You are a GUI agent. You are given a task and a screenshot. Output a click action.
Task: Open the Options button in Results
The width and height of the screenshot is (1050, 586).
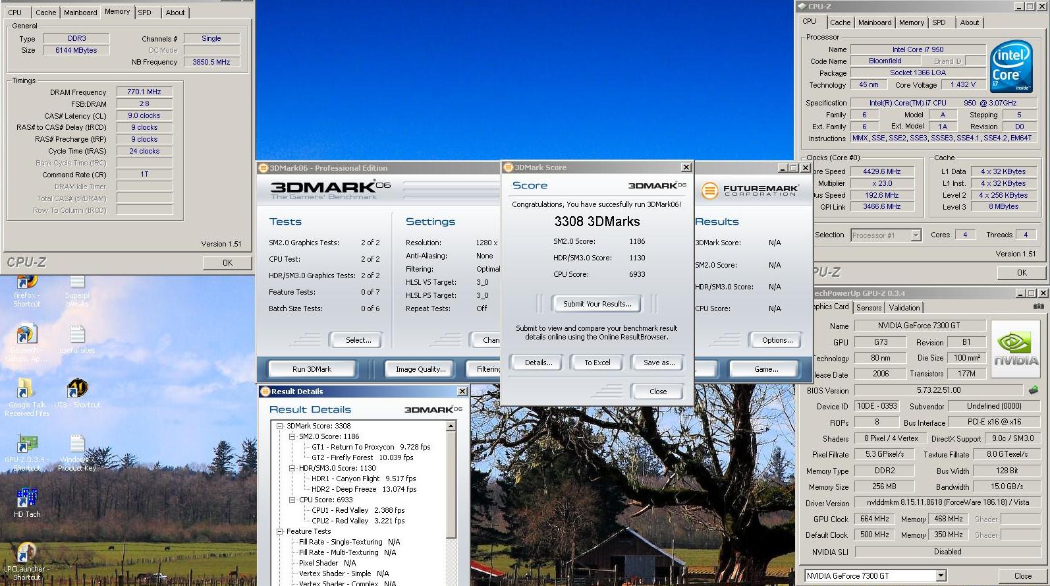(x=777, y=340)
